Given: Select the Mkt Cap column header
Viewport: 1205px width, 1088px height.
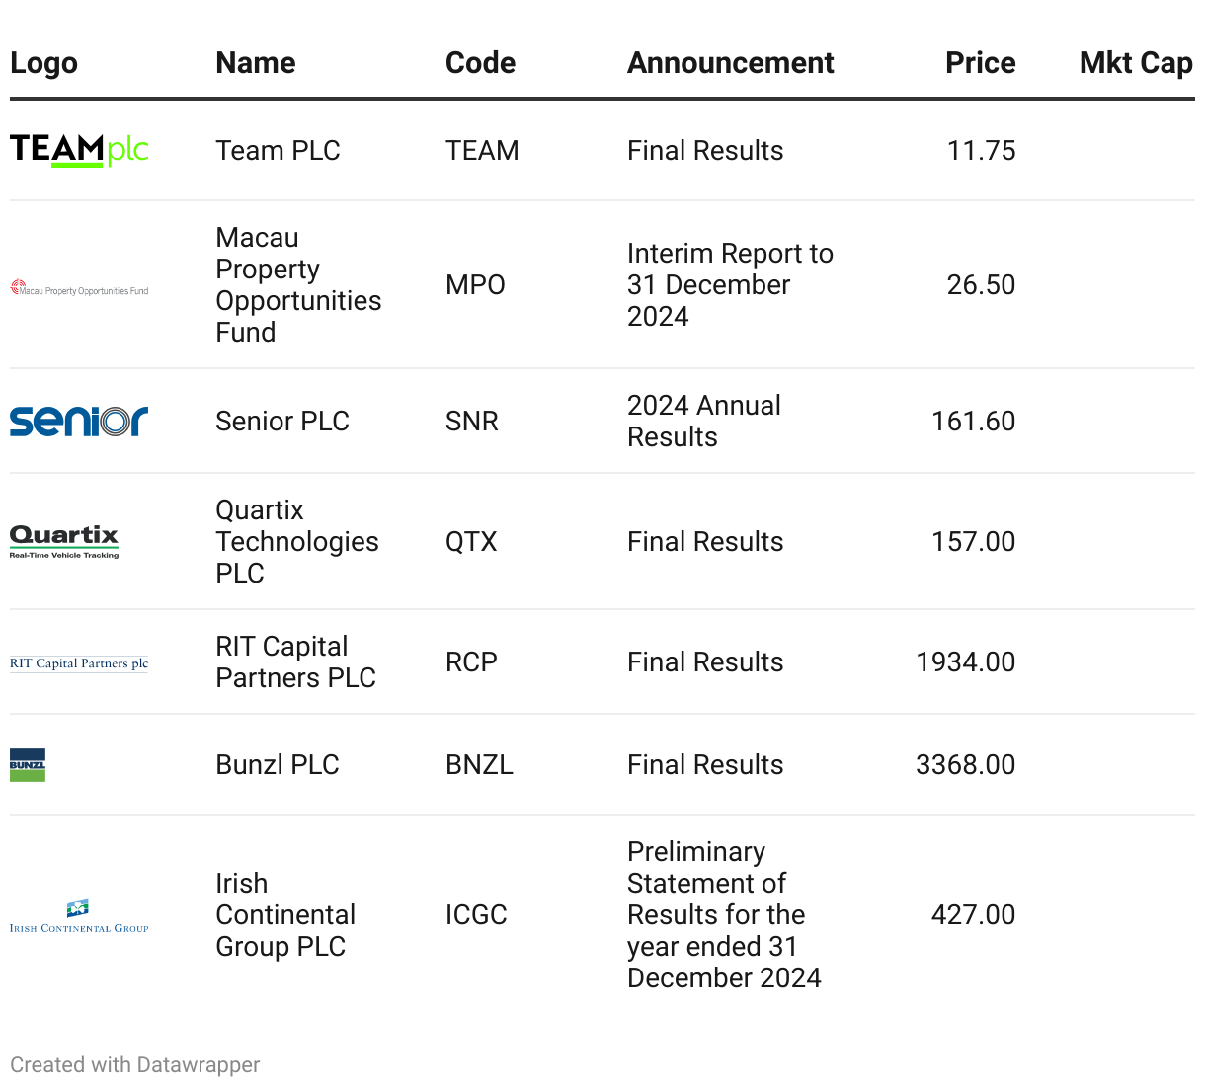Looking at the screenshot, I should 1136,63.
